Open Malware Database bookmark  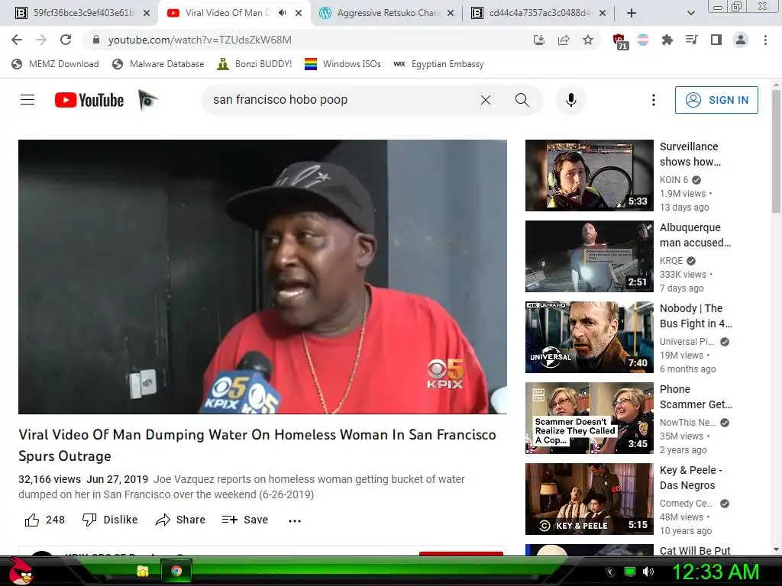click(x=159, y=64)
